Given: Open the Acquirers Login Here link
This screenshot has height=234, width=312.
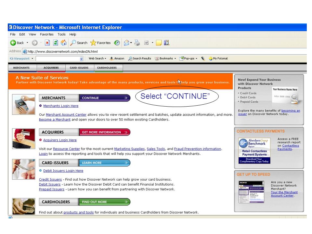Looking at the screenshot, I should coord(60,140).
